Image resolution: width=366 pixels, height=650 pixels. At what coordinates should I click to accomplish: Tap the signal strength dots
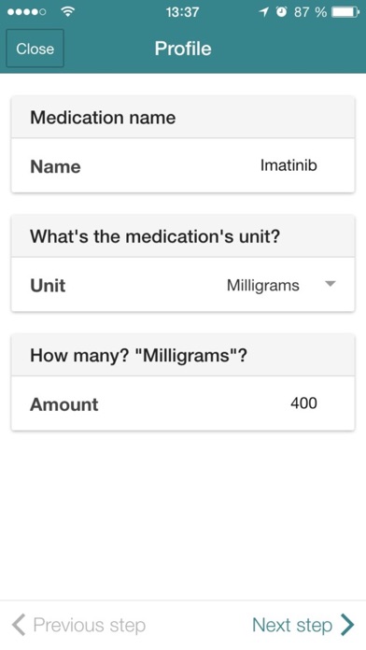tap(26, 12)
